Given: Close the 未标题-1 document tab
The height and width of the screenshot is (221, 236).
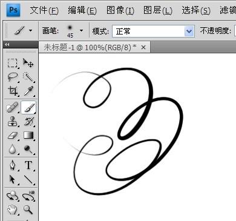Looking at the screenshot, I should pos(143,47).
